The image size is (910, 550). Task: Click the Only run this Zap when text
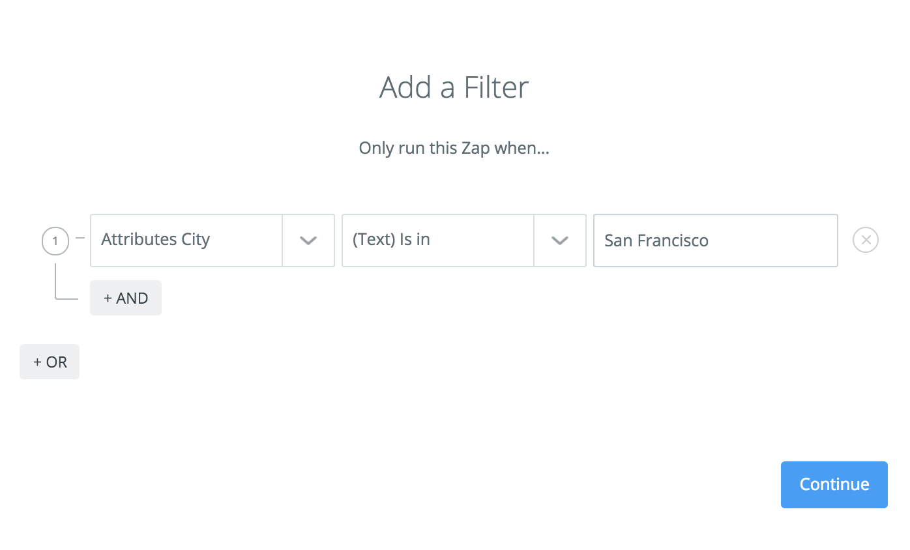454,148
